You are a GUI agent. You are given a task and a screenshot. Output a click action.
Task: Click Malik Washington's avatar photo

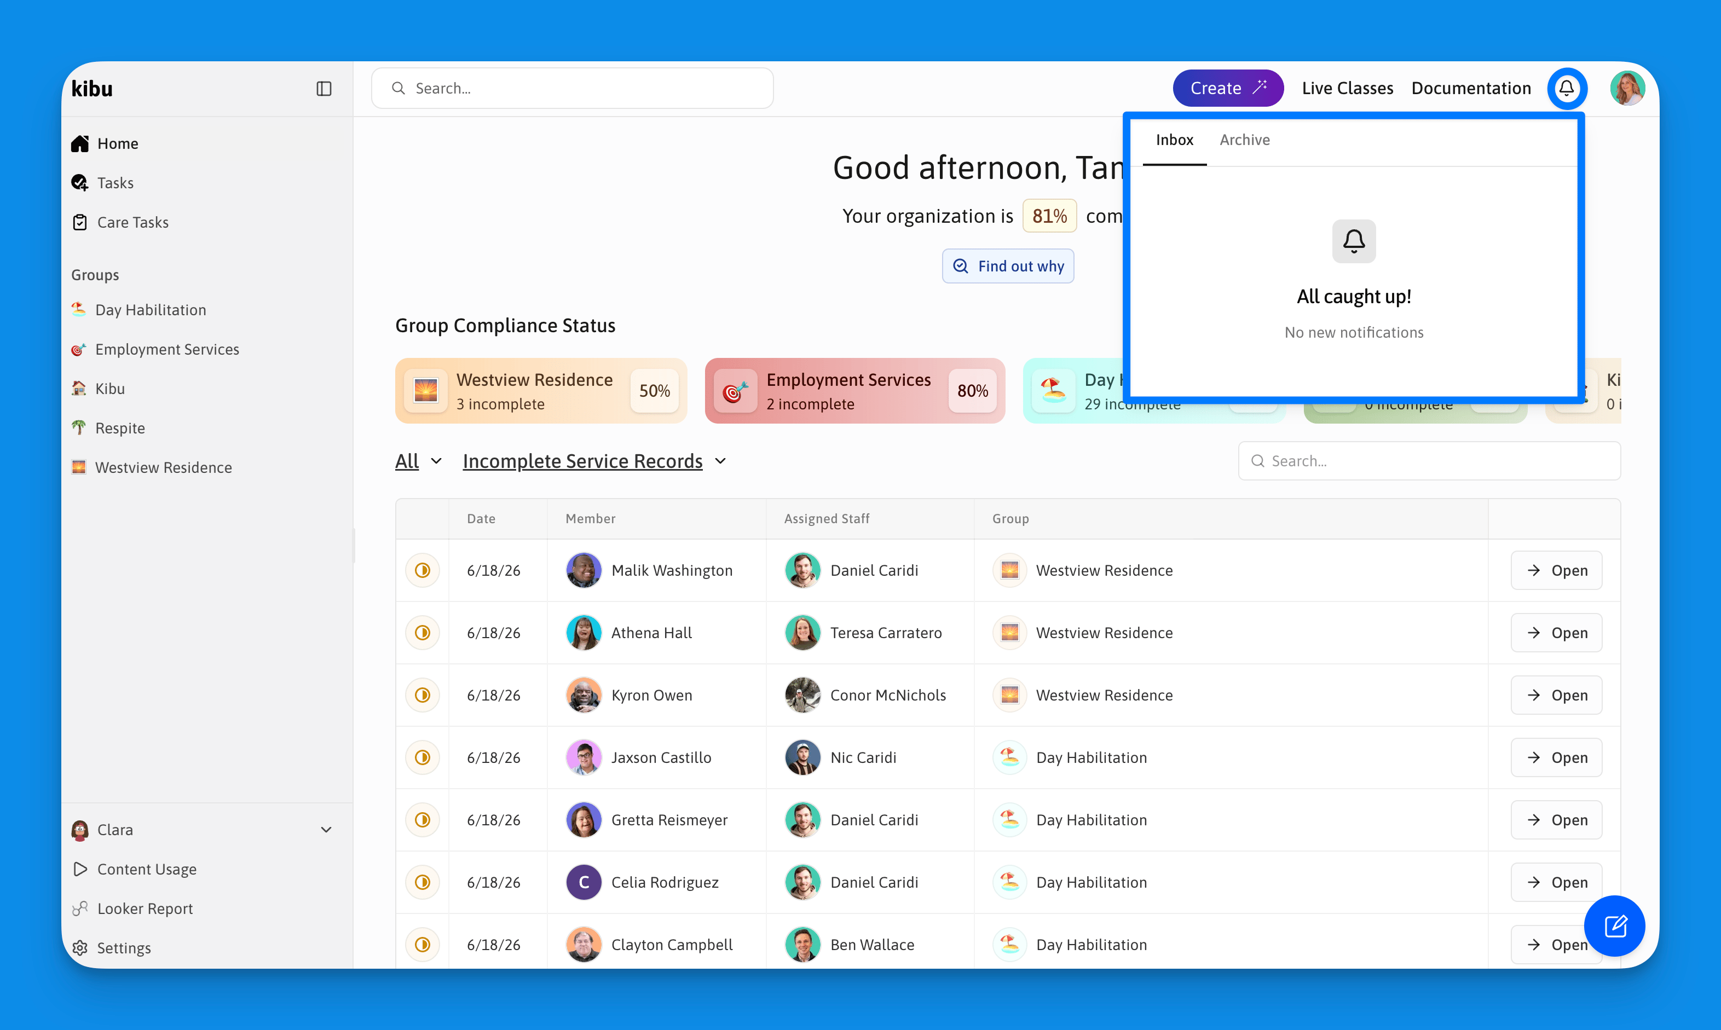[584, 570]
